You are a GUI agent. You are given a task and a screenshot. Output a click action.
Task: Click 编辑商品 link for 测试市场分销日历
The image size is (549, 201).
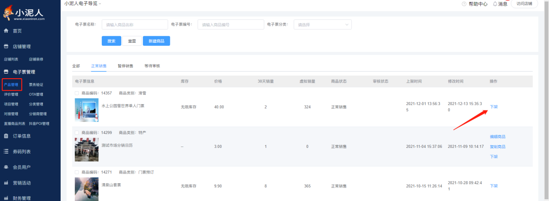pos(497,137)
